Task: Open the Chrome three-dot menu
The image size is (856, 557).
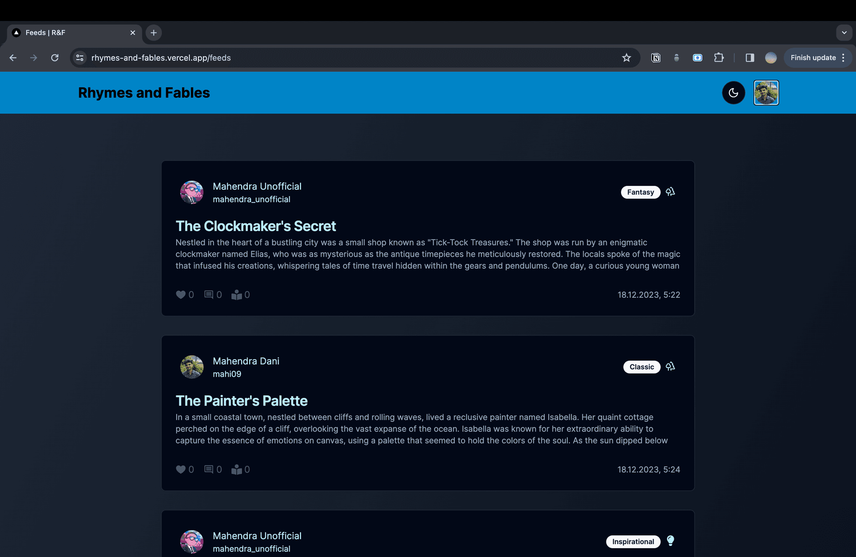Action: coord(843,58)
